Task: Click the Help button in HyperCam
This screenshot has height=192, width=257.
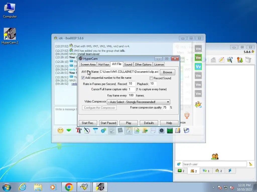Action: (169, 123)
